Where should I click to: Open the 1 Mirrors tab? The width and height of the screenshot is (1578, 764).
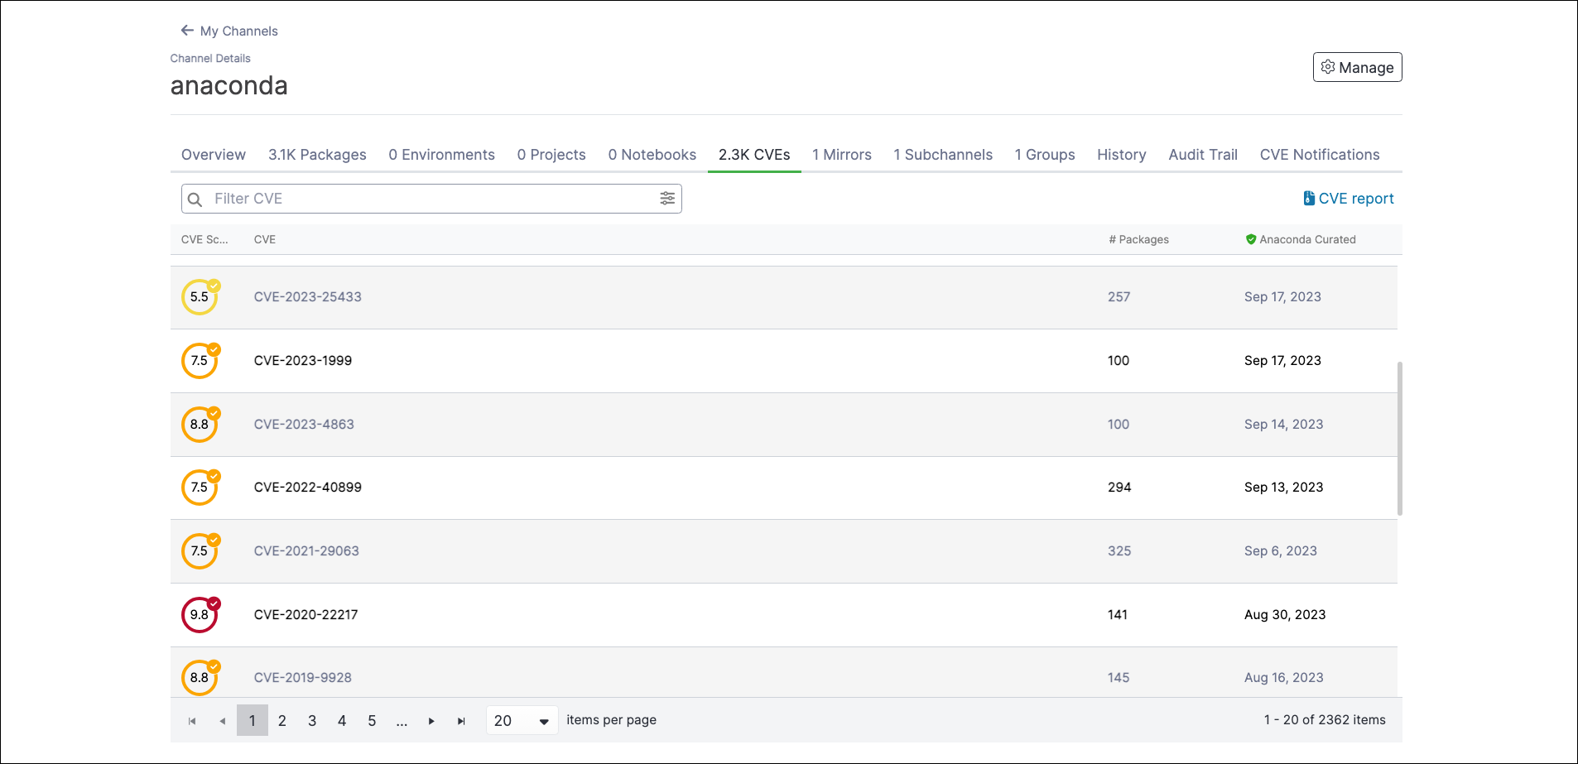pyautogui.click(x=841, y=155)
